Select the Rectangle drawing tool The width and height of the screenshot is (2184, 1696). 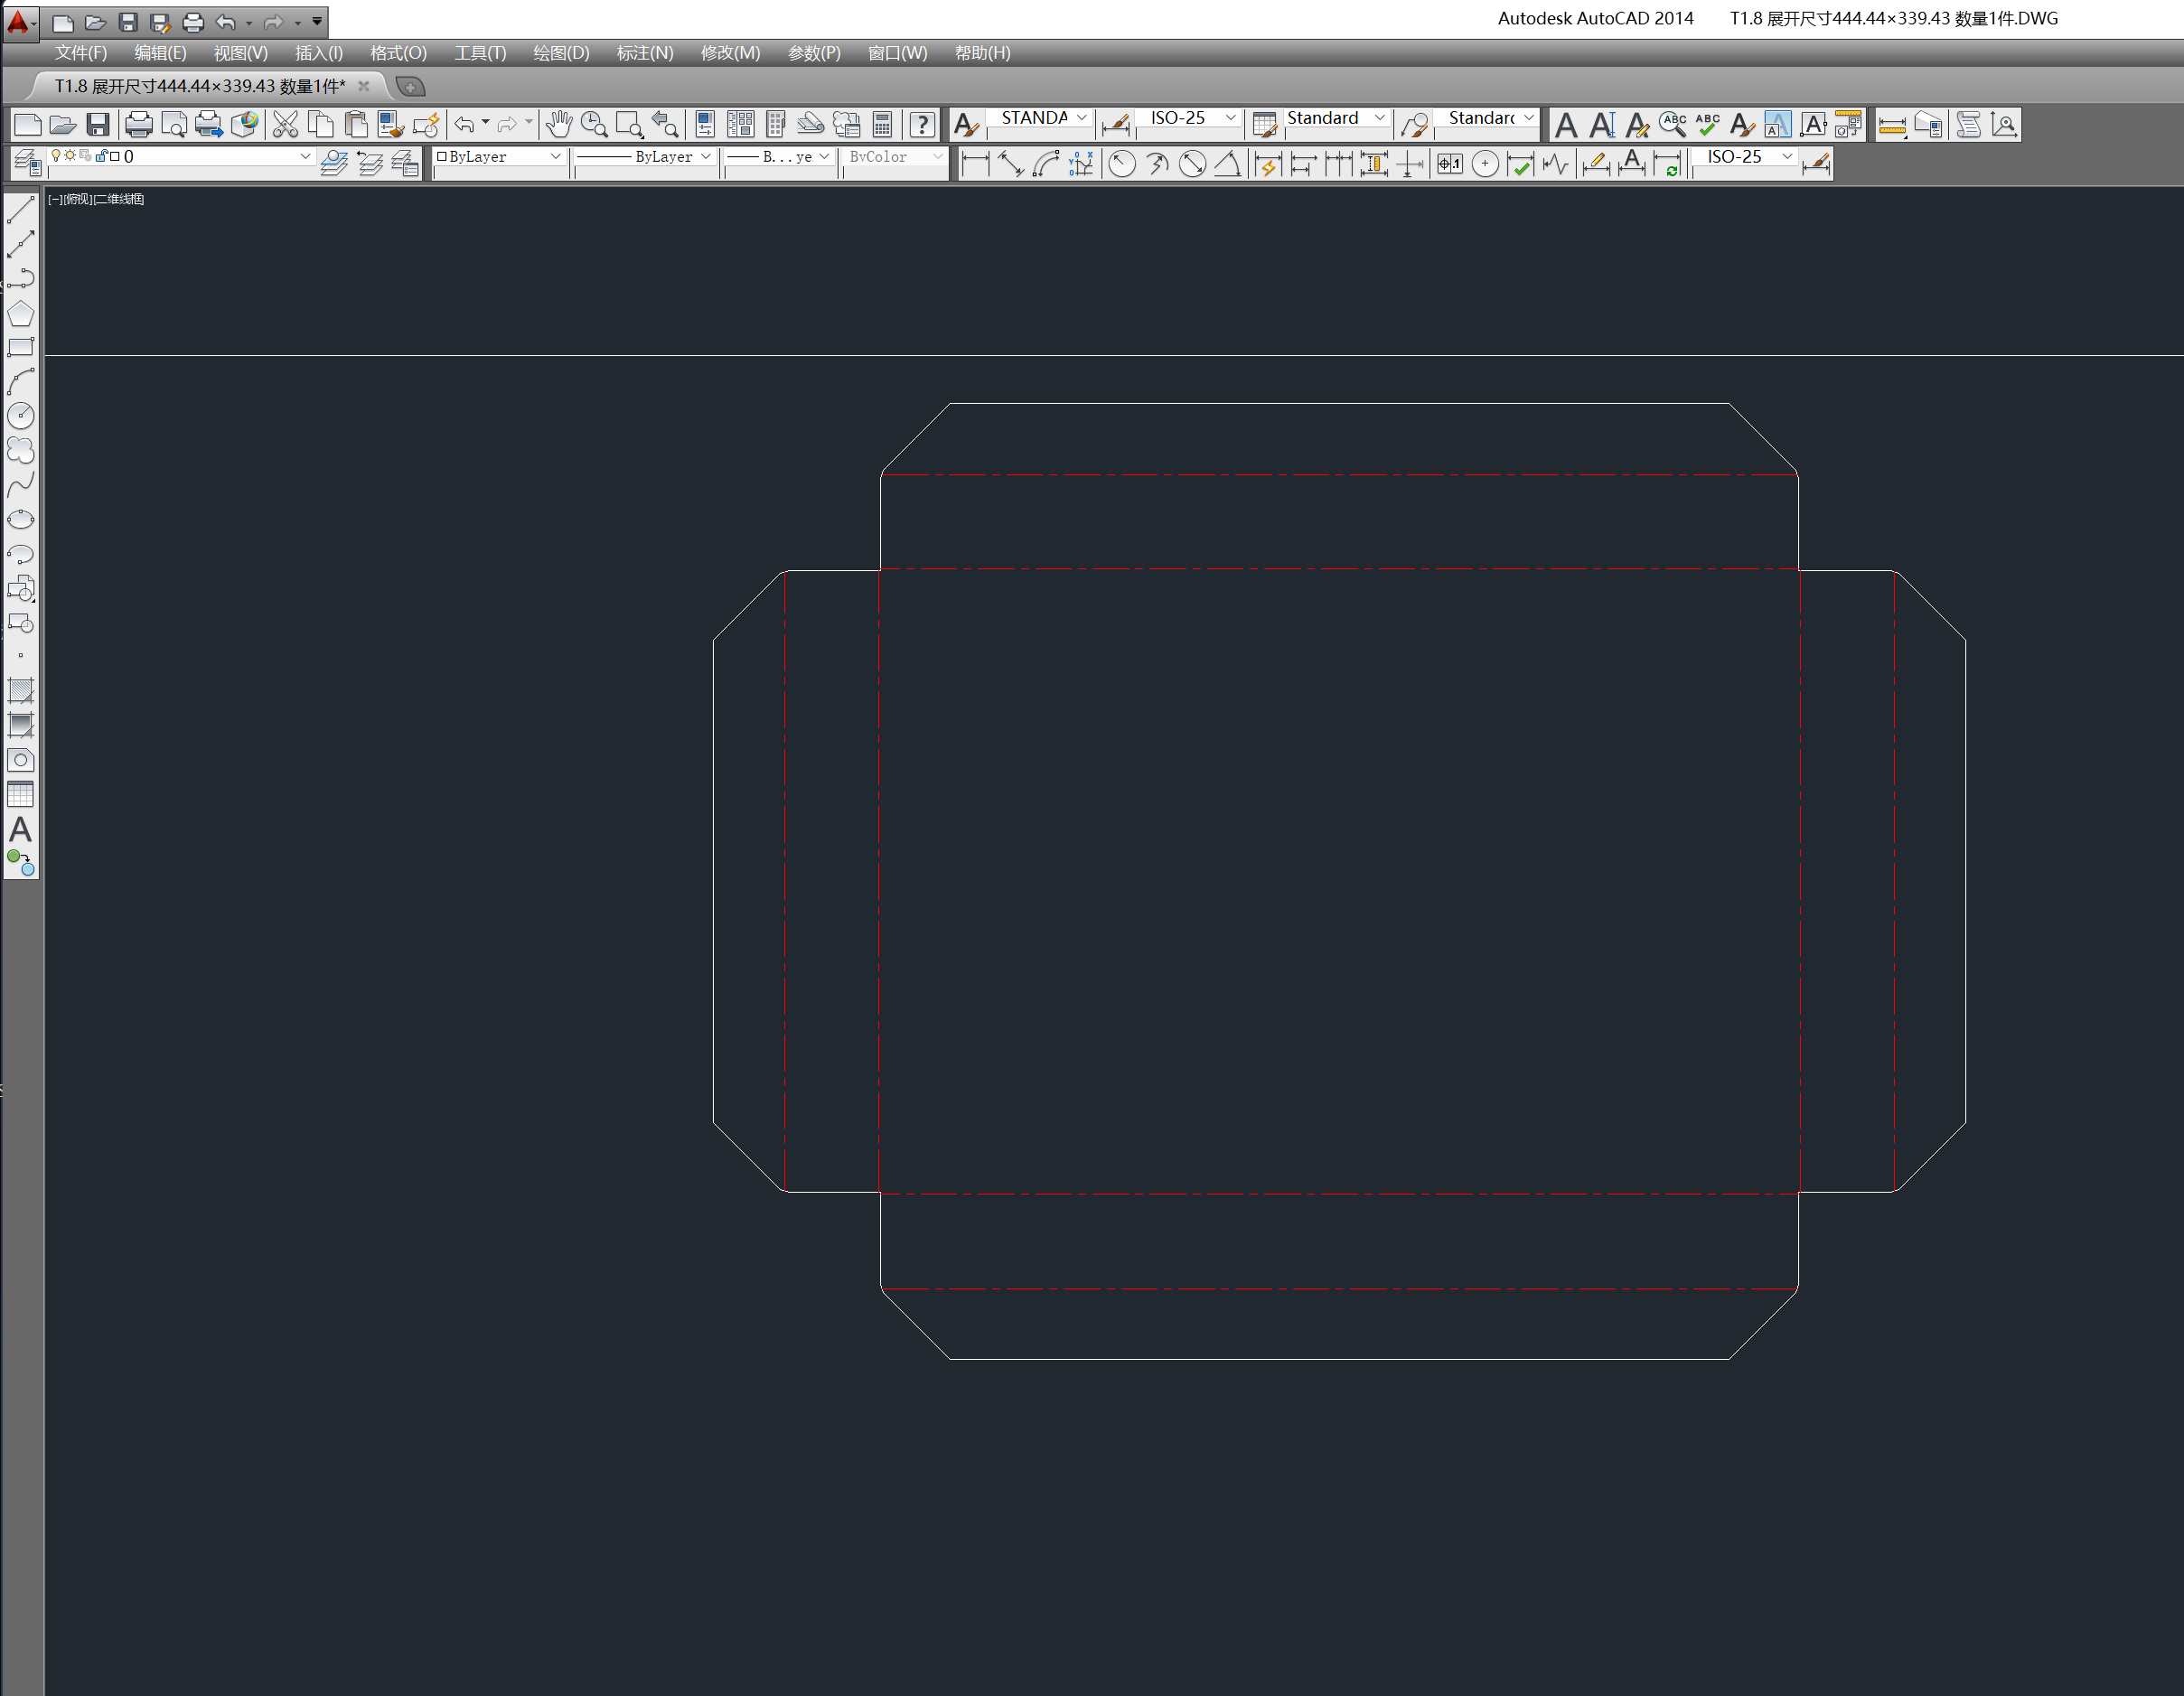click(20, 347)
